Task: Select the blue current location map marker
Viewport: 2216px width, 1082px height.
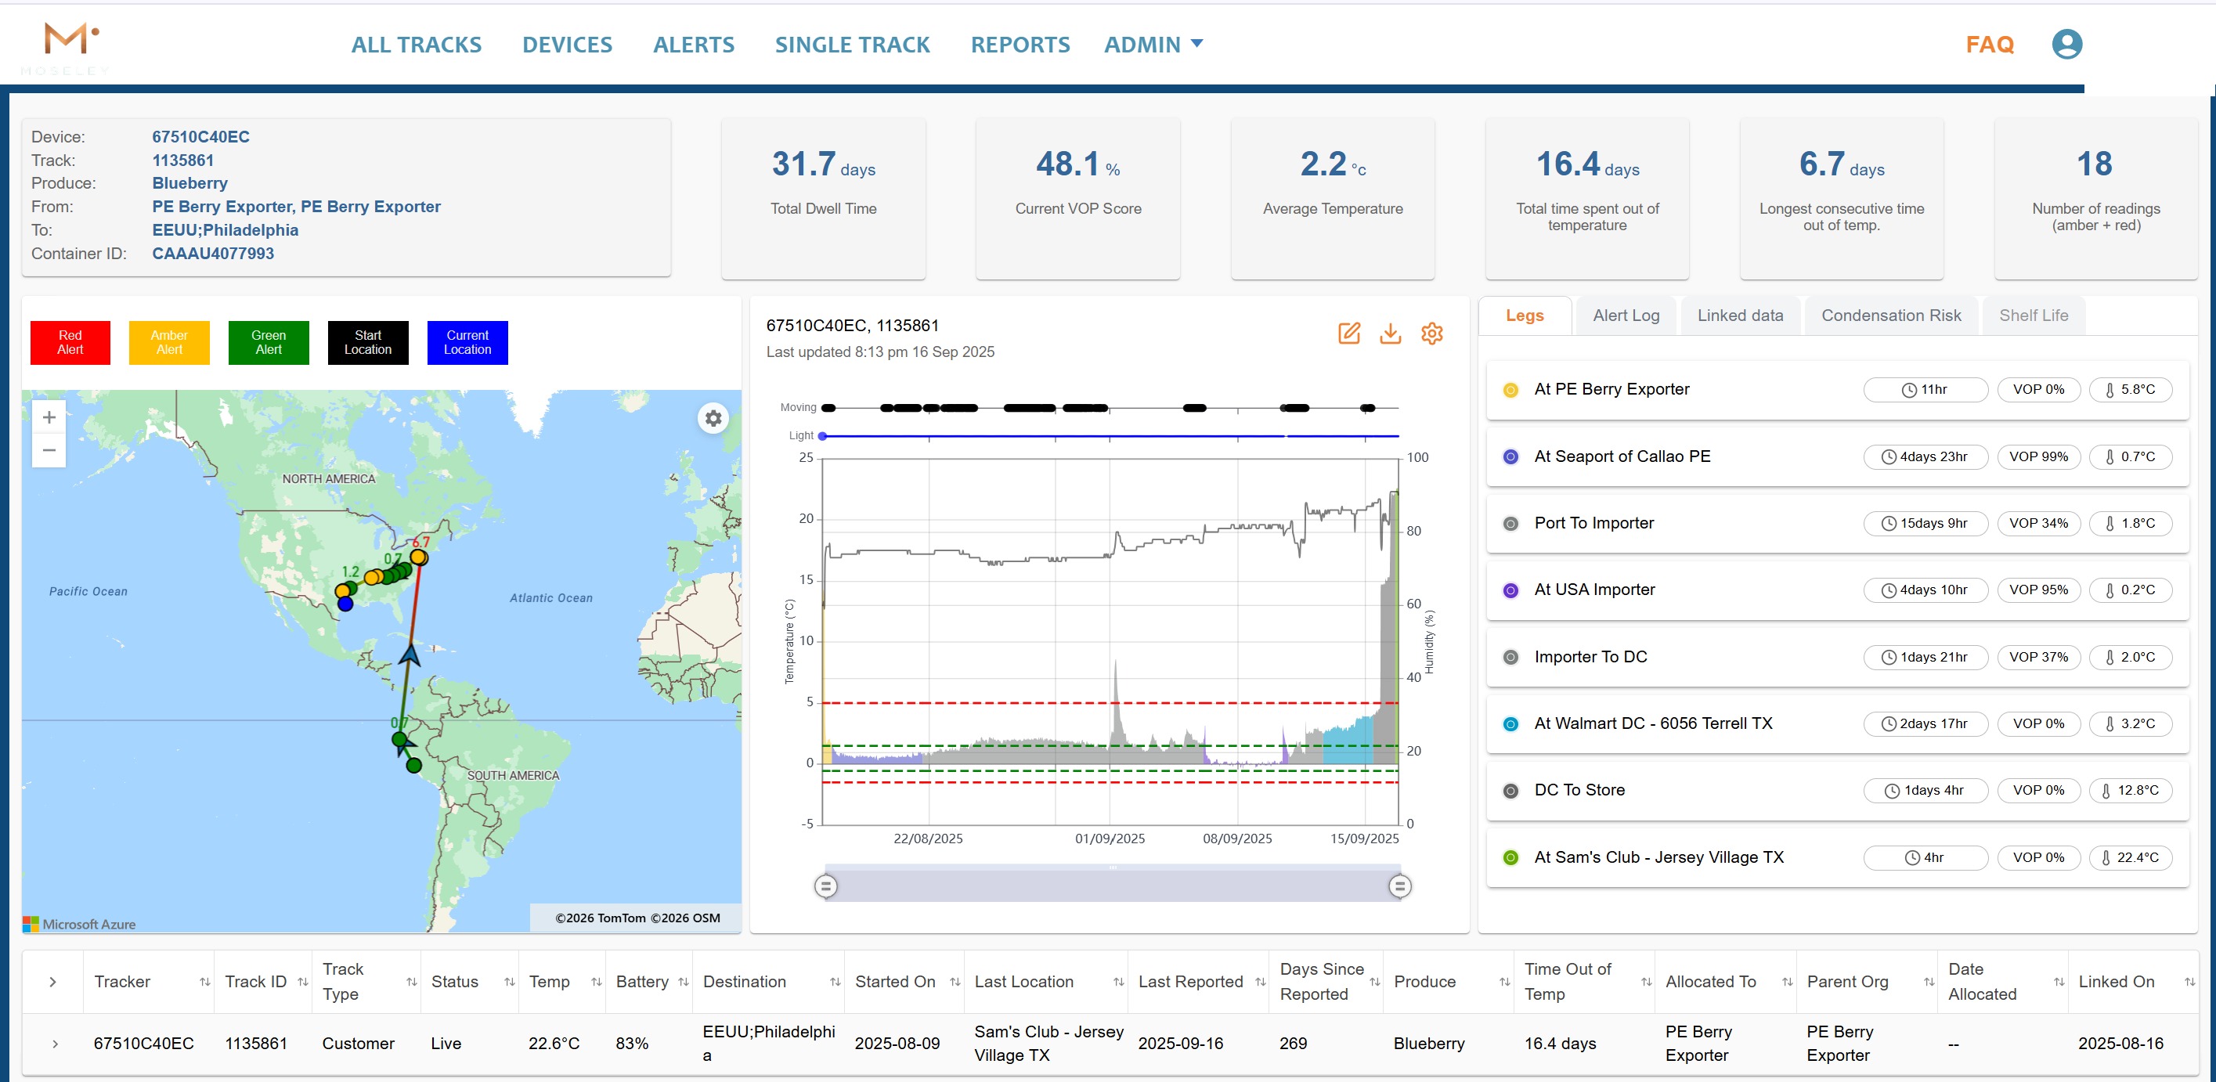Action: [345, 604]
